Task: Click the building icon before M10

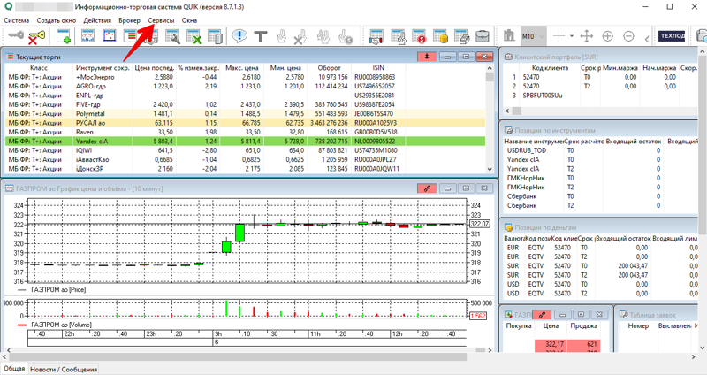Action: pyautogui.click(x=509, y=35)
